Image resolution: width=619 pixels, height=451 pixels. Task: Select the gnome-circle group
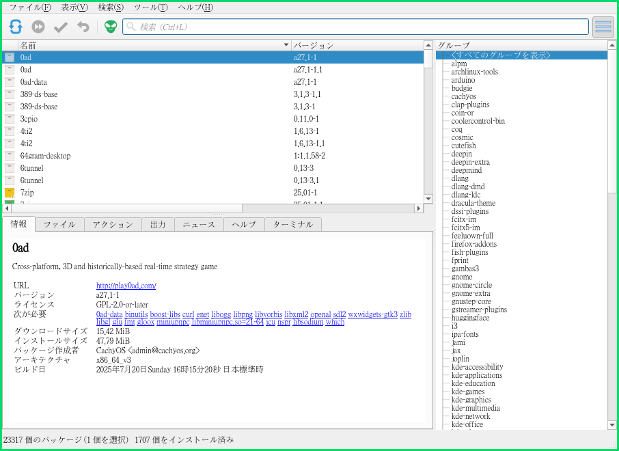pos(471,285)
